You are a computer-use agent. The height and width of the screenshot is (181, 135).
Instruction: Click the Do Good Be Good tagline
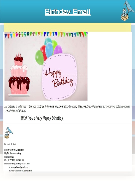coord(10,144)
